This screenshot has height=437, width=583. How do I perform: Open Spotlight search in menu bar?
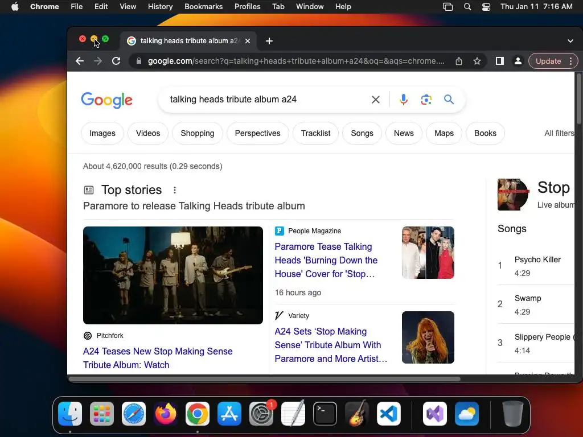[467, 6]
